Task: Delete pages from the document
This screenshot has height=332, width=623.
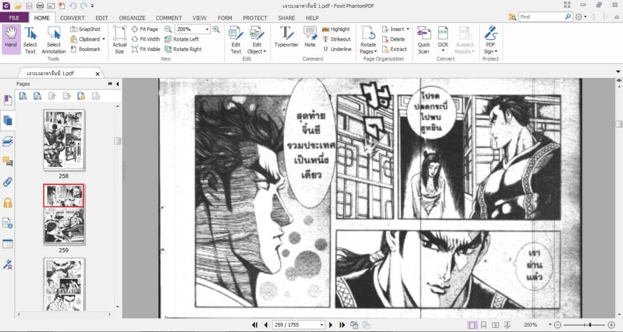Action: pyautogui.click(x=394, y=39)
